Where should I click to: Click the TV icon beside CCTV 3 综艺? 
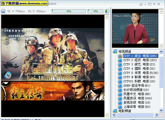[x=120, y=65]
